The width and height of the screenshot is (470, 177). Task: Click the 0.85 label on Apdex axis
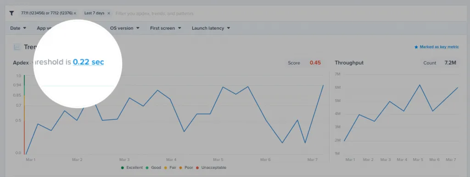17,95
